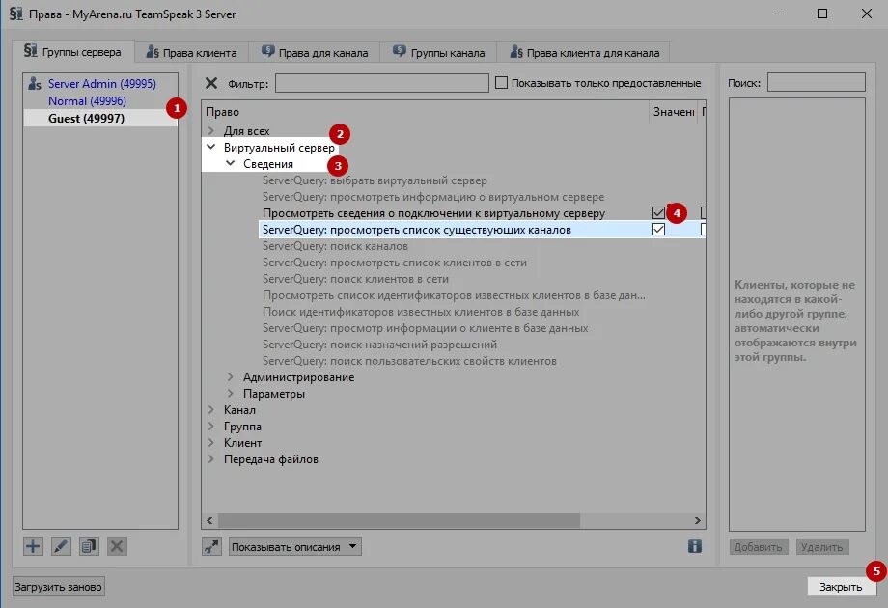
Task: Click the permissions window title icon
Action: pos(15,14)
